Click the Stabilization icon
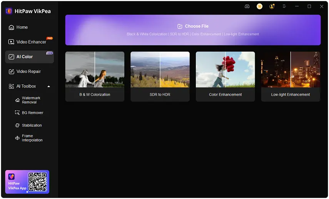The image size is (329, 199). [x=17, y=125]
